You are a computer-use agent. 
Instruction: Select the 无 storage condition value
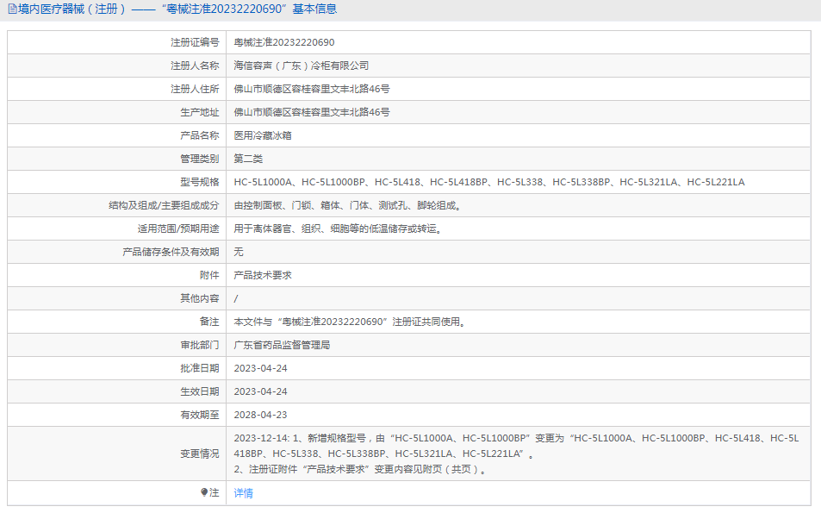coord(239,252)
